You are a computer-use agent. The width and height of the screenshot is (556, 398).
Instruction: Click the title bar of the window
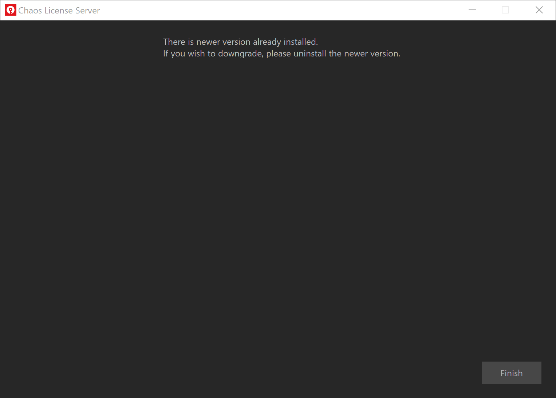255,10
